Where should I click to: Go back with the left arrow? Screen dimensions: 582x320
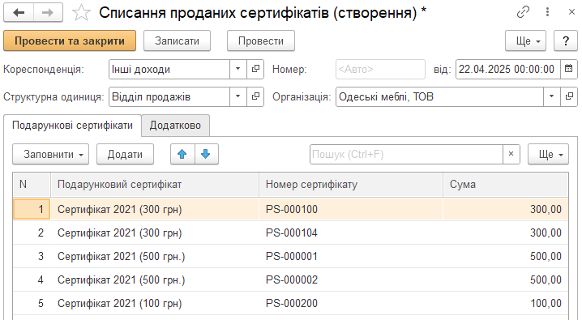tap(19, 13)
